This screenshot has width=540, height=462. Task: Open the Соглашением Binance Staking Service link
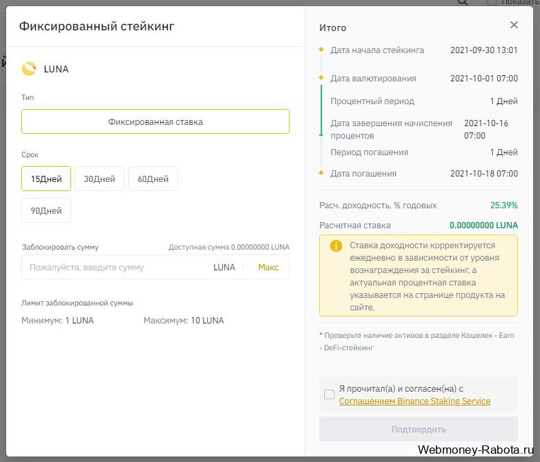coord(414,401)
